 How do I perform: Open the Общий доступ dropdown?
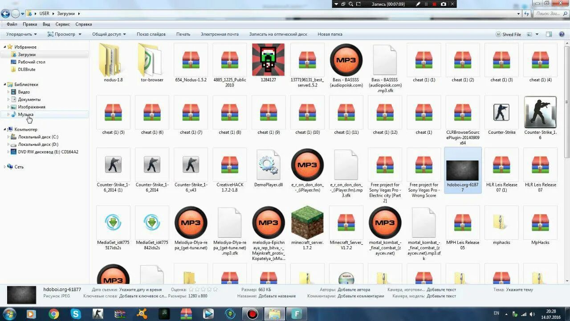(x=109, y=34)
